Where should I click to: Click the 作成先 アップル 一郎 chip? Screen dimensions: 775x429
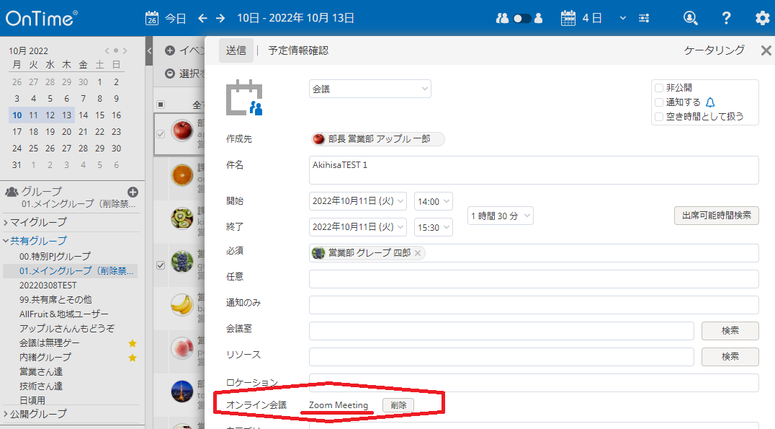click(x=377, y=139)
